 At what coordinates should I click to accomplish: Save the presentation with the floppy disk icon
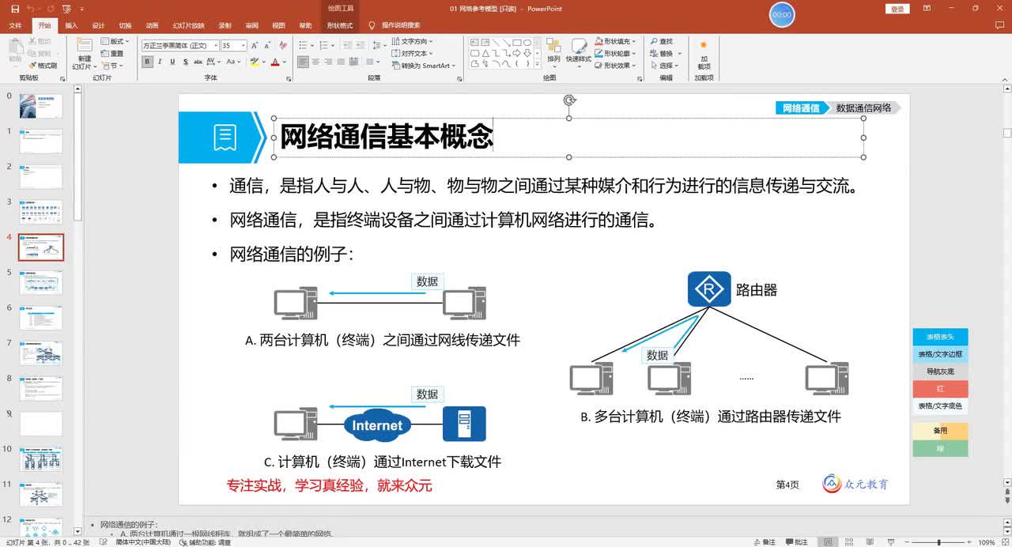pos(15,9)
